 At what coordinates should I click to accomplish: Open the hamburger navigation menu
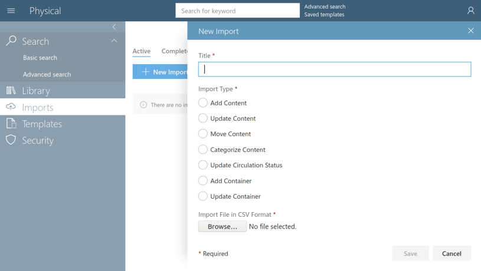tap(11, 11)
